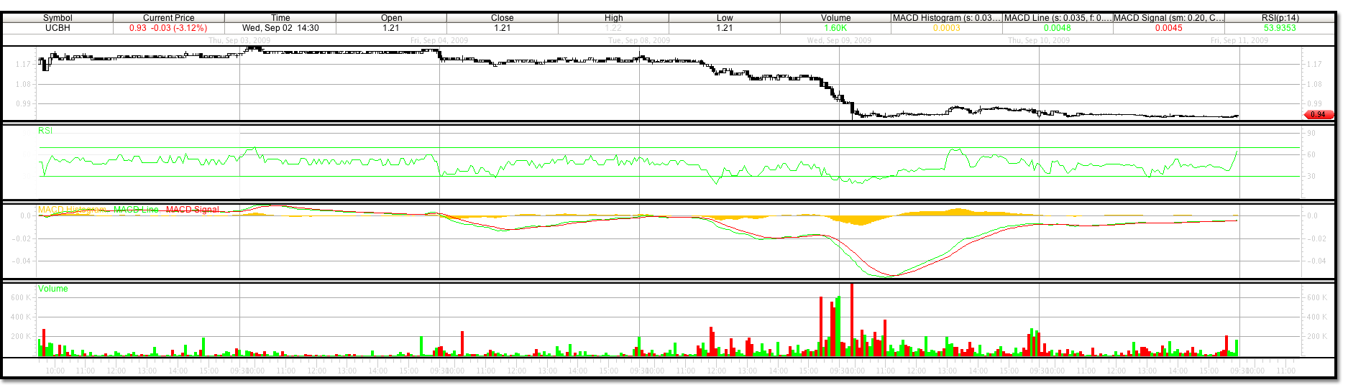This screenshot has height=390, width=1348.
Task: Click the orange MACD Histogram legend label
Action: [x=72, y=210]
